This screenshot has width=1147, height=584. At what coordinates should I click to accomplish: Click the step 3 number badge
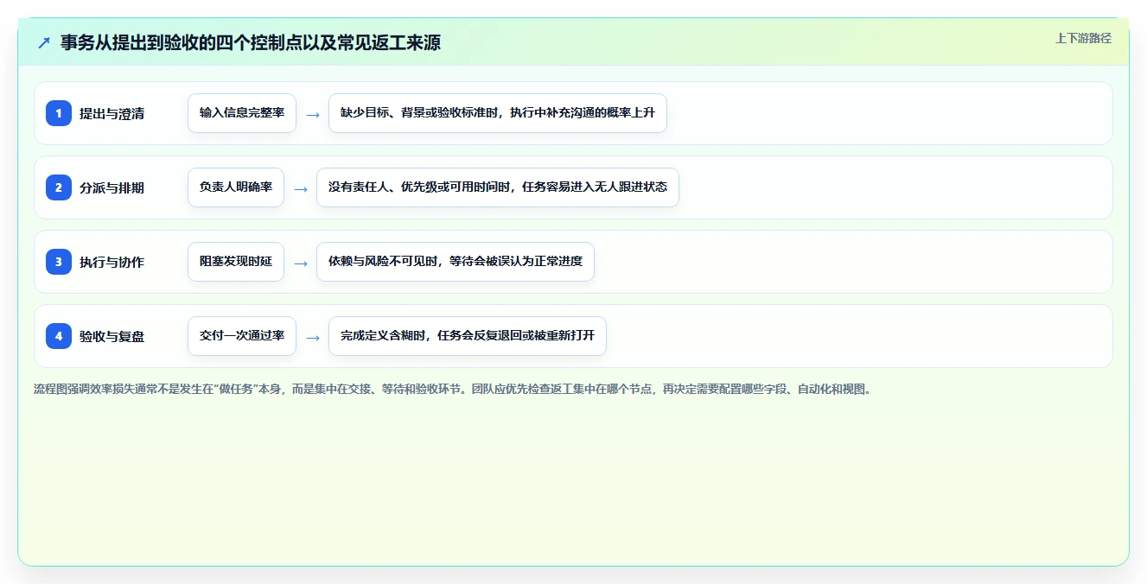coord(59,262)
